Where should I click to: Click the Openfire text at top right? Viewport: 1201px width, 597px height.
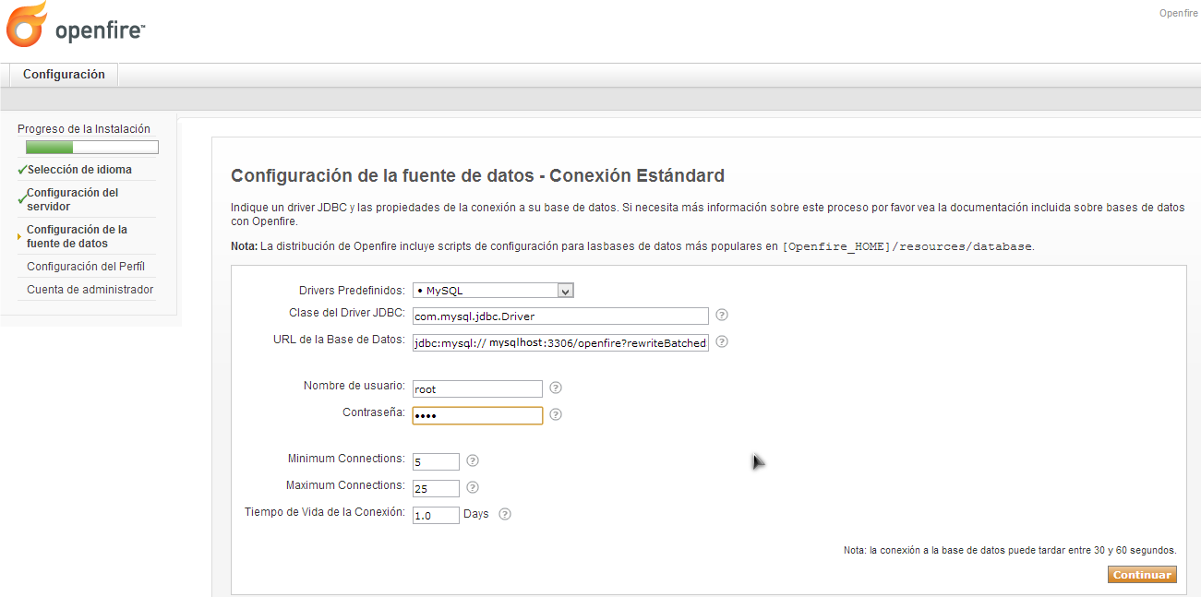[x=1179, y=13]
